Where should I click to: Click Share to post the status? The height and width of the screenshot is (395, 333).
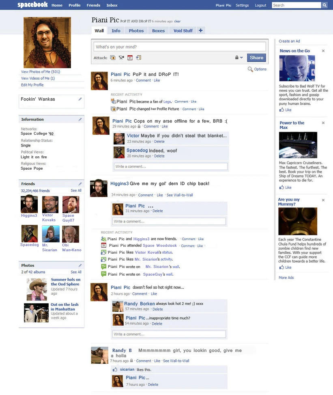[x=256, y=58]
